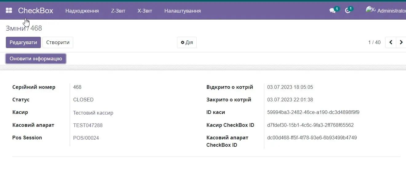The image size is (406, 170).
Task: Open the POS/00024 session link
Action: (86, 138)
